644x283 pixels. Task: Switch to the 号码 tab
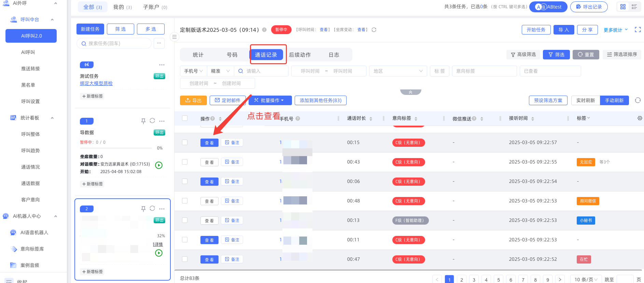tap(232, 55)
